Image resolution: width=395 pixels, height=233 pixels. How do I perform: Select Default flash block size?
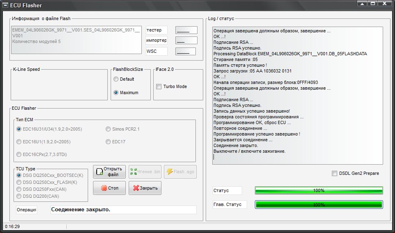116,79
